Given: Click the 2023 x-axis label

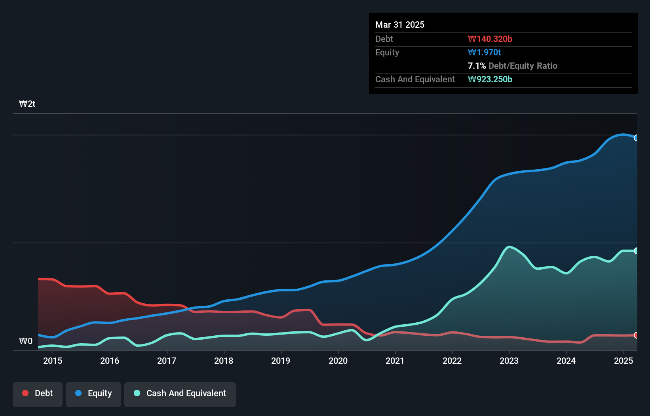Looking at the screenshot, I should click(x=509, y=361).
